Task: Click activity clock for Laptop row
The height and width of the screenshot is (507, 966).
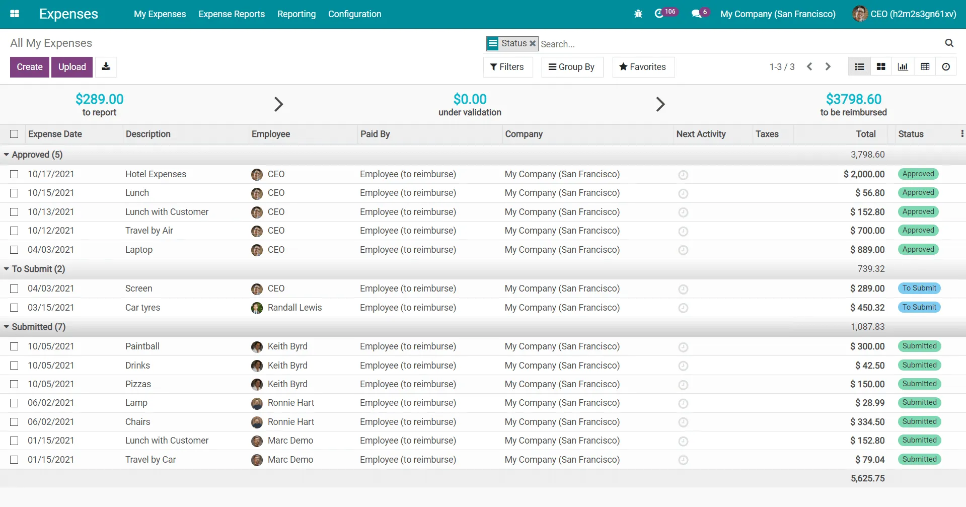Action: coord(683,250)
